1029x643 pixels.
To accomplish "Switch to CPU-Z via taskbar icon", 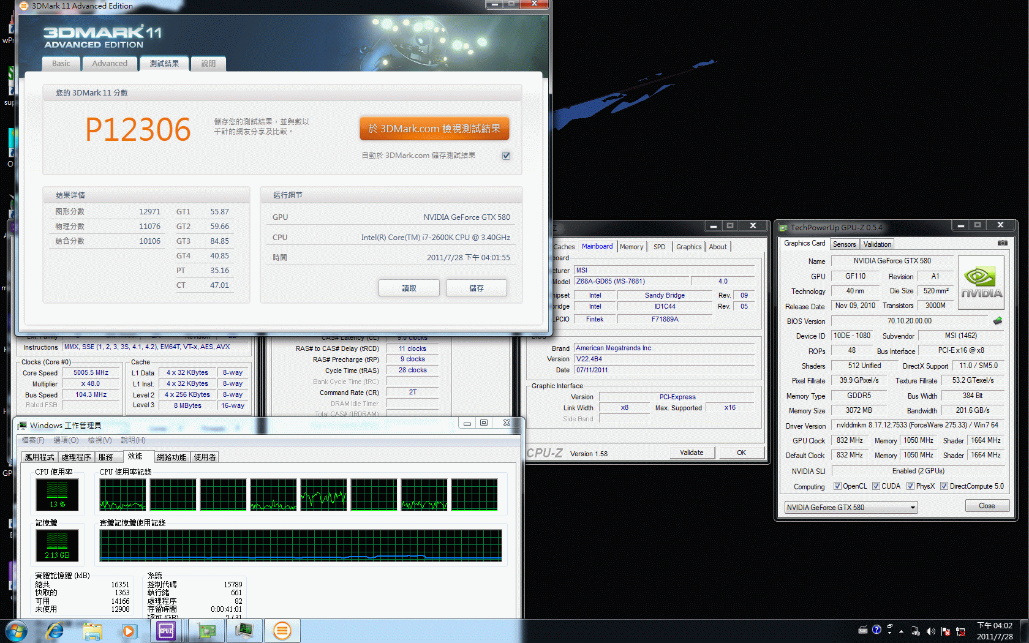I will point(166,631).
